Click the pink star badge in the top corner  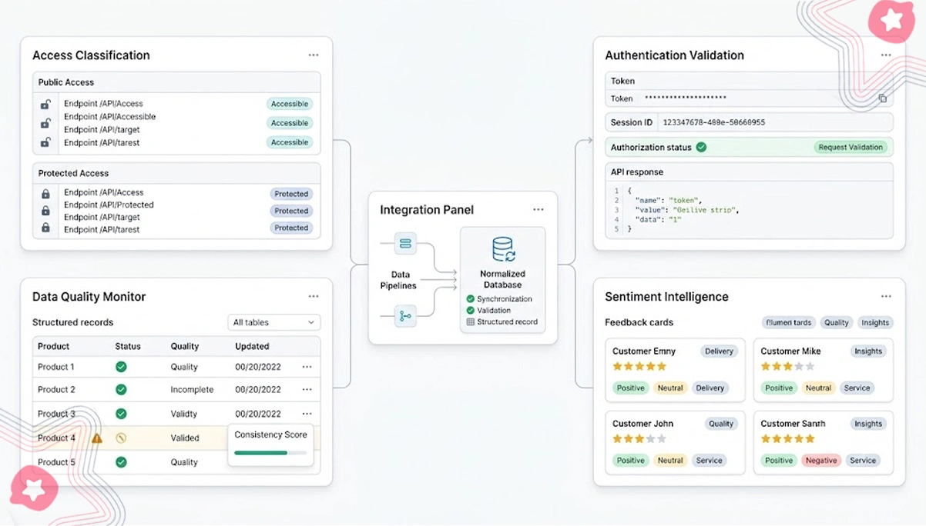pos(891,21)
